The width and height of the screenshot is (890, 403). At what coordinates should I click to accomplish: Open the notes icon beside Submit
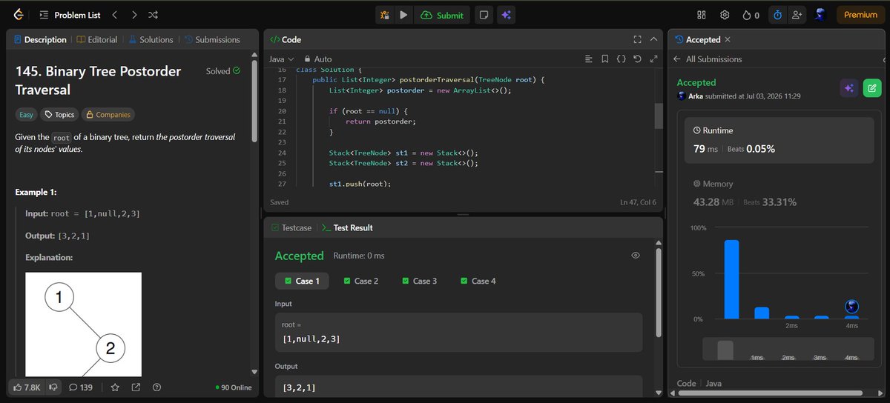(x=484, y=15)
